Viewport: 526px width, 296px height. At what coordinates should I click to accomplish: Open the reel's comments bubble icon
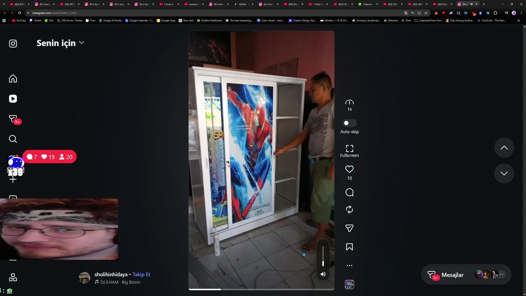point(349,192)
